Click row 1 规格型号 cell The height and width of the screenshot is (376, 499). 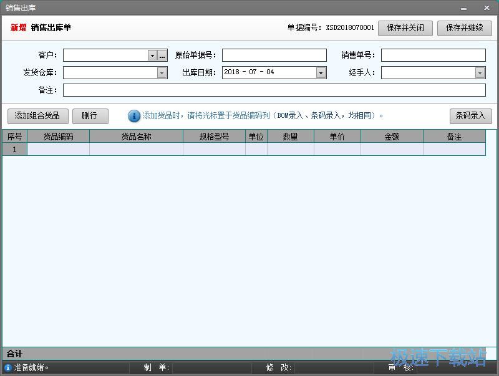pos(214,149)
